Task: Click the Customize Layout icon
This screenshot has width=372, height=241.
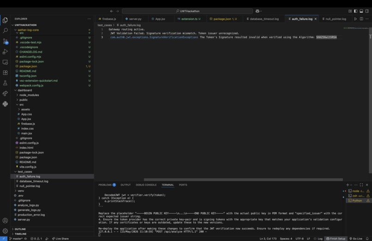Action: [x=350, y=11]
